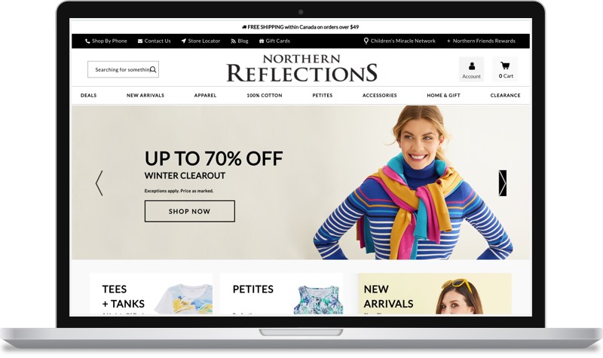Open the New Arrivals menu

click(x=145, y=96)
